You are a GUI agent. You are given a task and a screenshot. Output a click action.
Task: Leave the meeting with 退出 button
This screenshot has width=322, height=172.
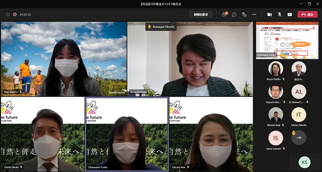[x=307, y=15]
